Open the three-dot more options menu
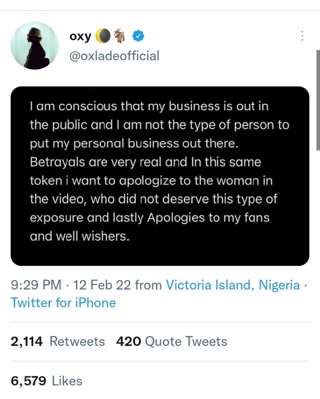320x399 pixels. click(x=302, y=36)
